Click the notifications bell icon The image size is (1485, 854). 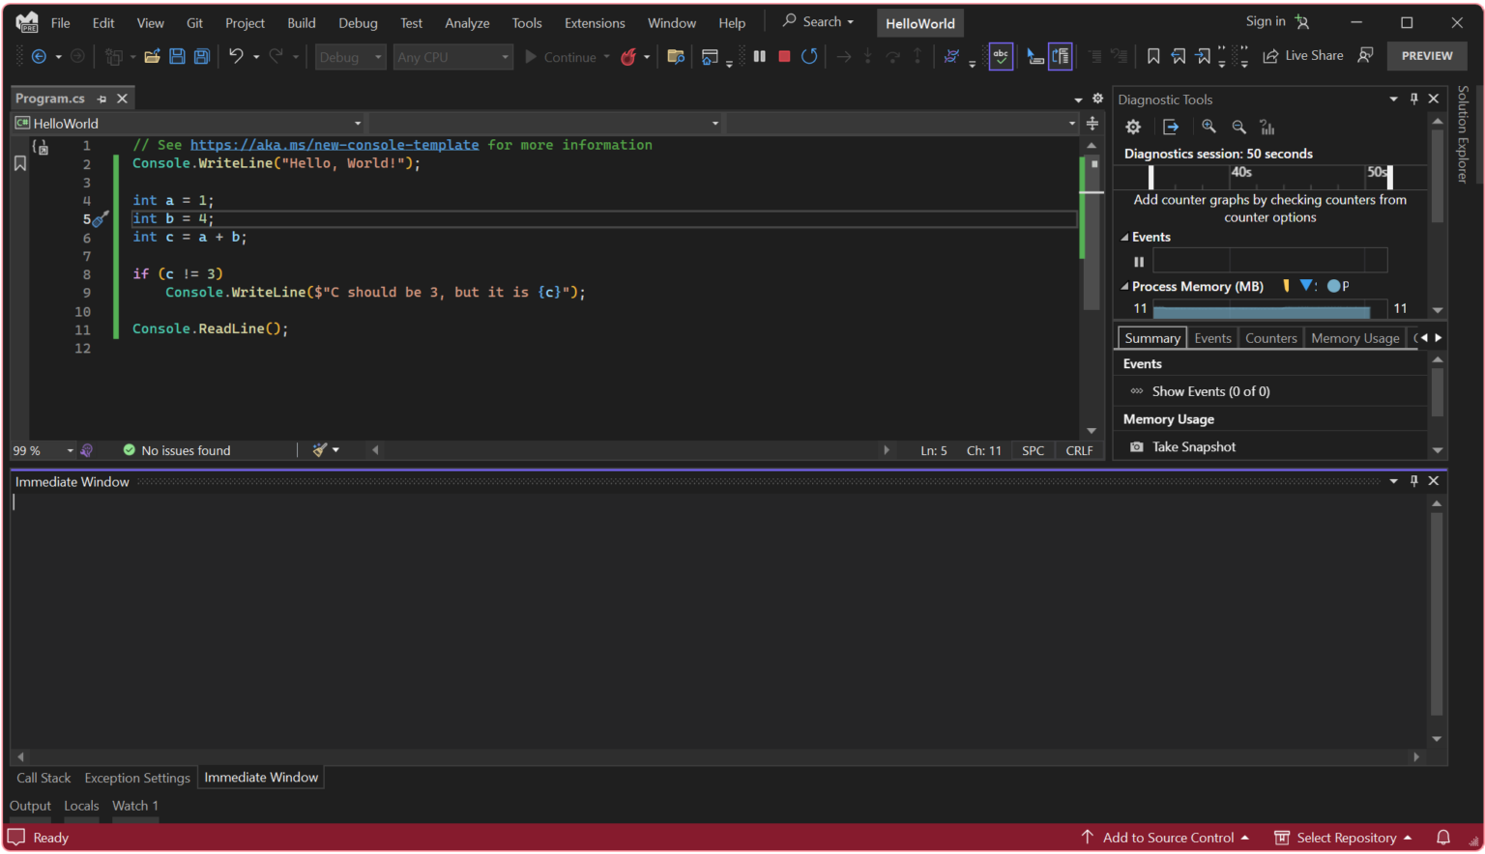(1442, 838)
